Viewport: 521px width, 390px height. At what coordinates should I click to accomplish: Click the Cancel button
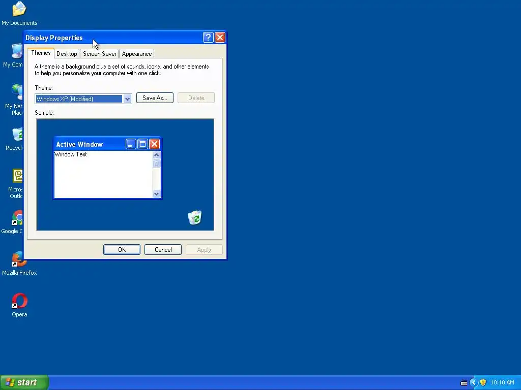point(163,250)
